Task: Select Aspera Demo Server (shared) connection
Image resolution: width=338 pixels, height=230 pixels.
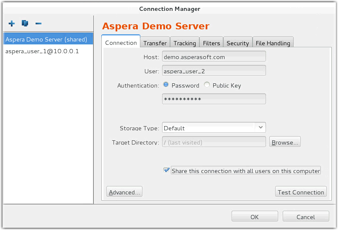Action: coord(48,39)
